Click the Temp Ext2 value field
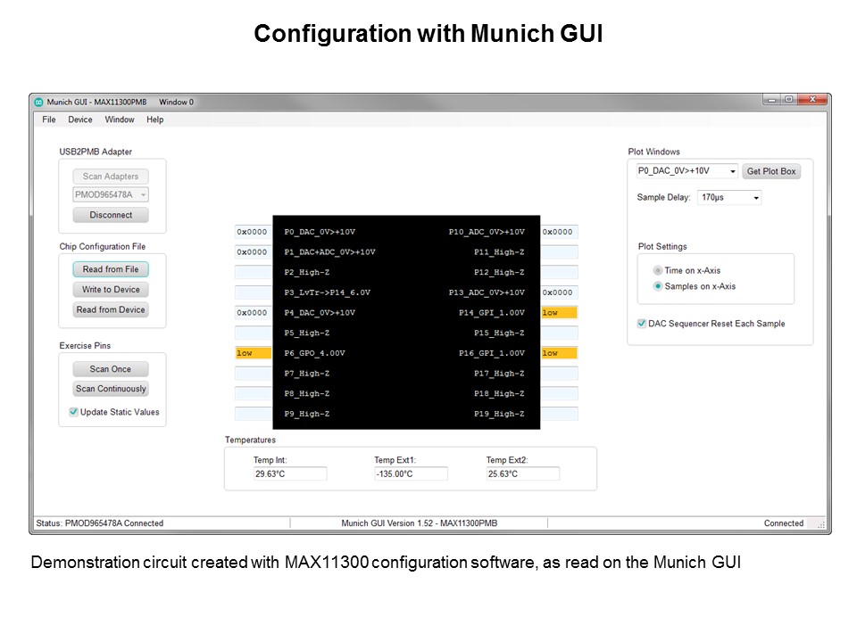 click(522, 473)
